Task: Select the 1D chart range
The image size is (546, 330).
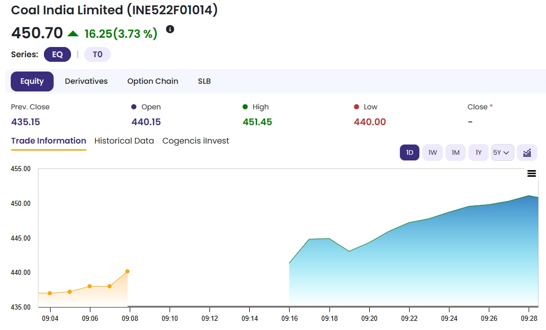Action: click(409, 152)
